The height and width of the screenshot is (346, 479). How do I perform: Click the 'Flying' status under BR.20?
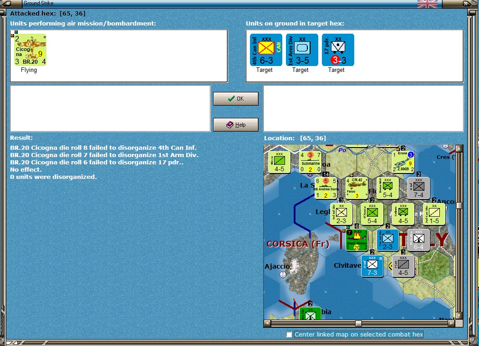(x=29, y=70)
